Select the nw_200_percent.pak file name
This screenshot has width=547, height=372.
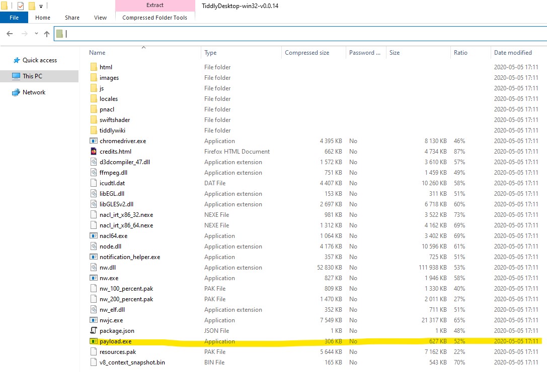(126, 299)
